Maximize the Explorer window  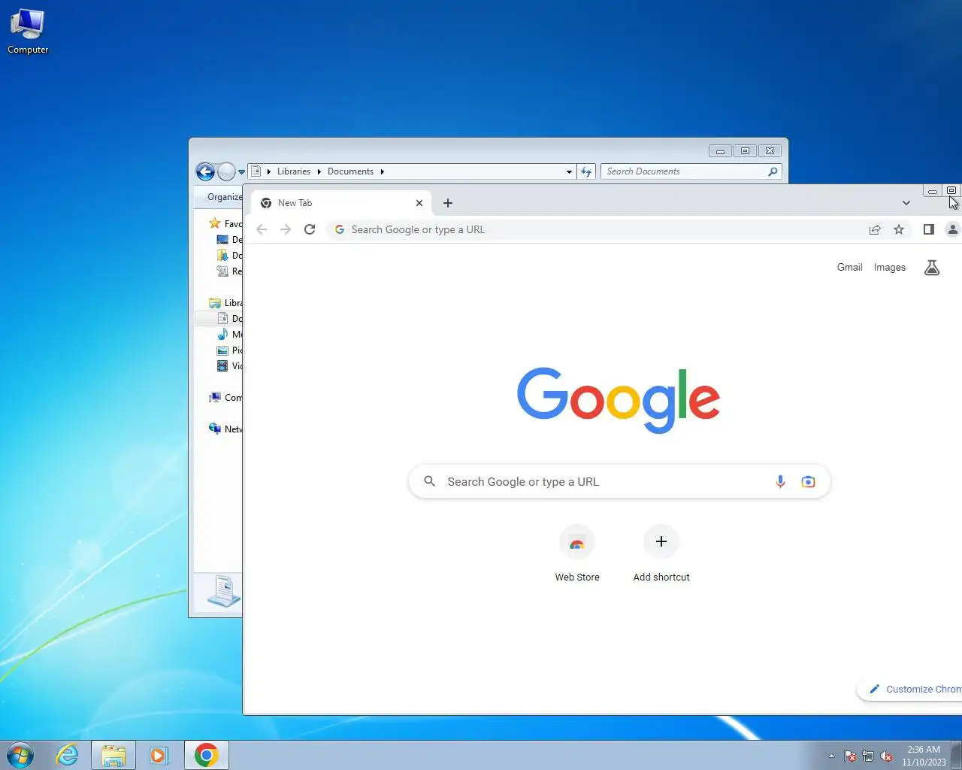[x=745, y=150]
